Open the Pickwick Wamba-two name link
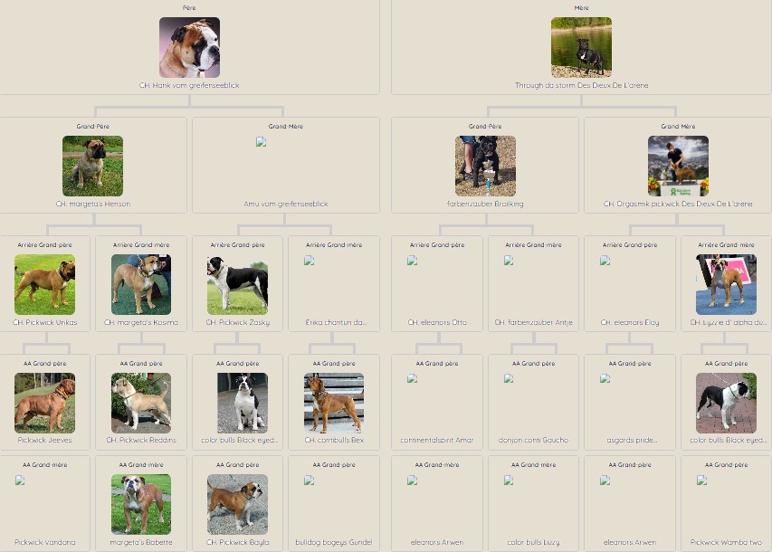 pos(726,542)
